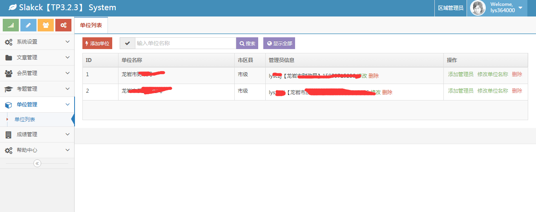Expand the 文章管理 sidebar menu

click(x=37, y=57)
